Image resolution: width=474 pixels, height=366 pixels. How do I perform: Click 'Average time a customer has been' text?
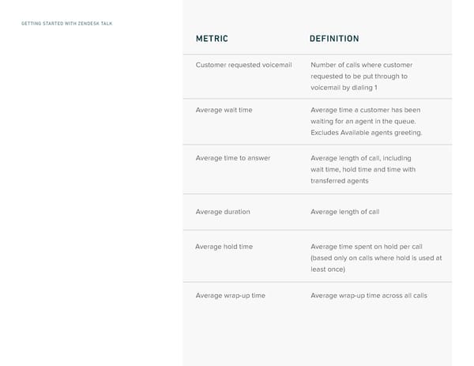click(x=366, y=110)
